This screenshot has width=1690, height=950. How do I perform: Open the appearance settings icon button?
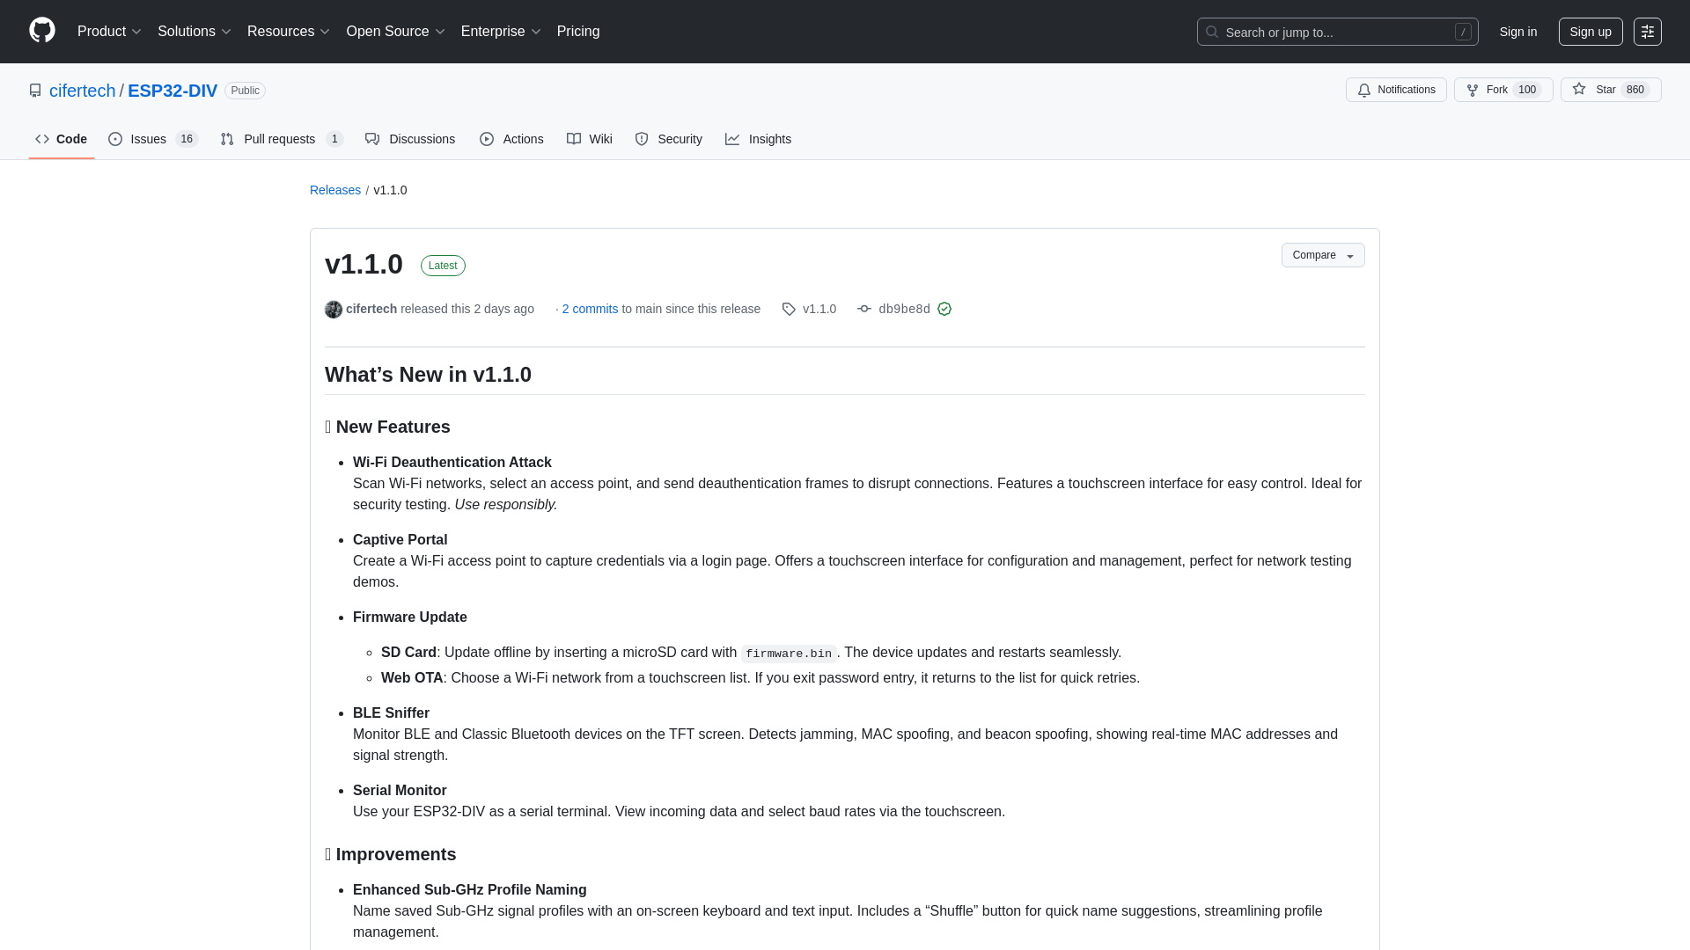tap(1648, 32)
